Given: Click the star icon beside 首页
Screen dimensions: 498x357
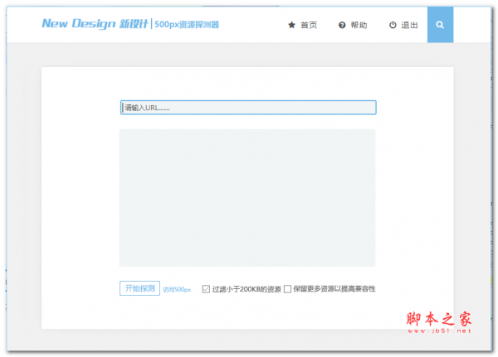Looking at the screenshot, I should 291,25.
